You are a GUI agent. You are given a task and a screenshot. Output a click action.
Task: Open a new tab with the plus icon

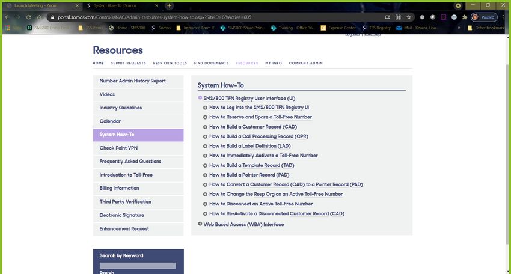(169, 5)
